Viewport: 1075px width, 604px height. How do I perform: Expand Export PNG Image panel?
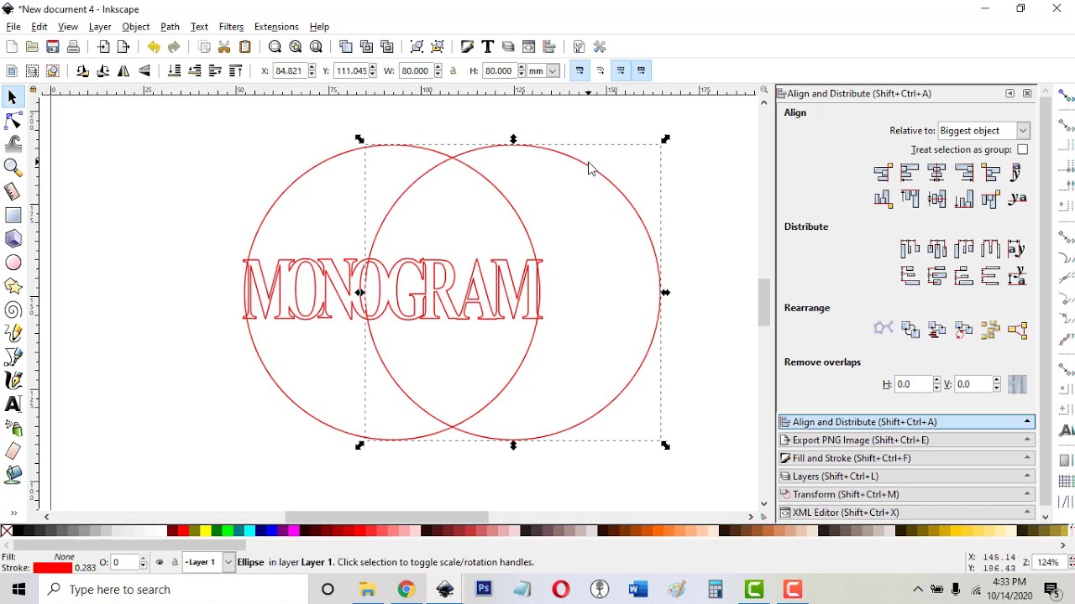click(x=906, y=440)
